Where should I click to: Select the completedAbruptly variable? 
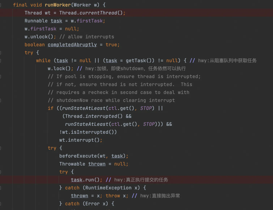click(x=72, y=45)
